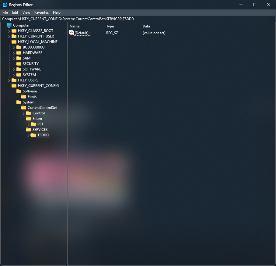Click the Fonts folder icon
The image size is (276, 266).
24,97
